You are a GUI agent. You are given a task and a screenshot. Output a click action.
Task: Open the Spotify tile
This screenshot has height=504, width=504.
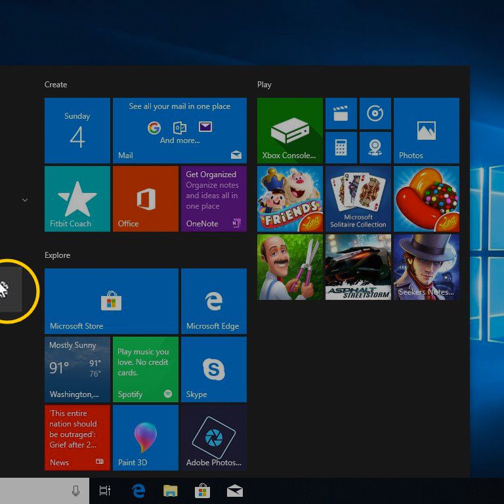tap(146, 369)
